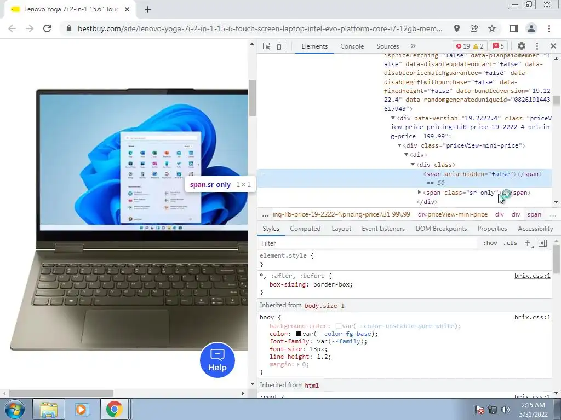
Task: Open brix.css:1 link for box-sizing rule
Action: (532, 276)
